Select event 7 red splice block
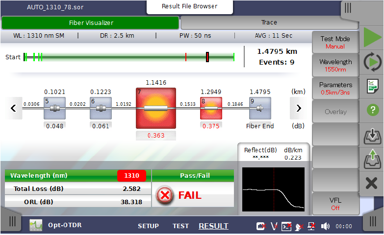 coord(155,108)
